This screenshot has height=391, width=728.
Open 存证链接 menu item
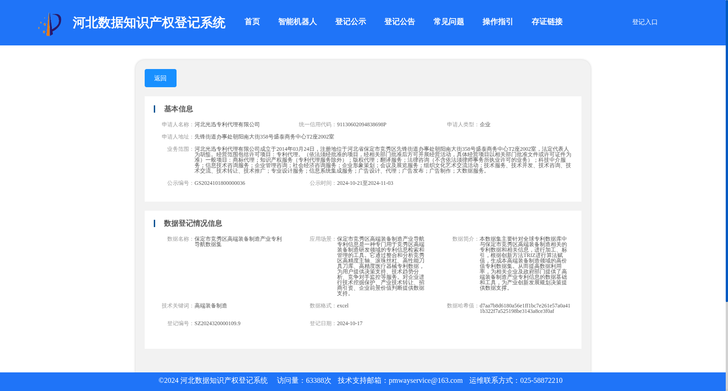[x=547, y=22]
